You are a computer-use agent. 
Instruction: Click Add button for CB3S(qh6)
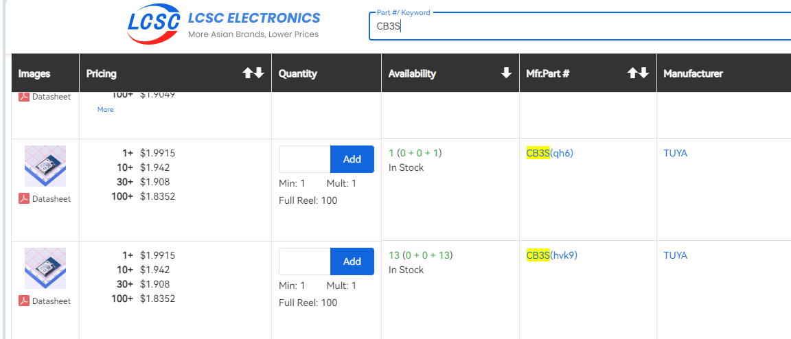point(352,159)
